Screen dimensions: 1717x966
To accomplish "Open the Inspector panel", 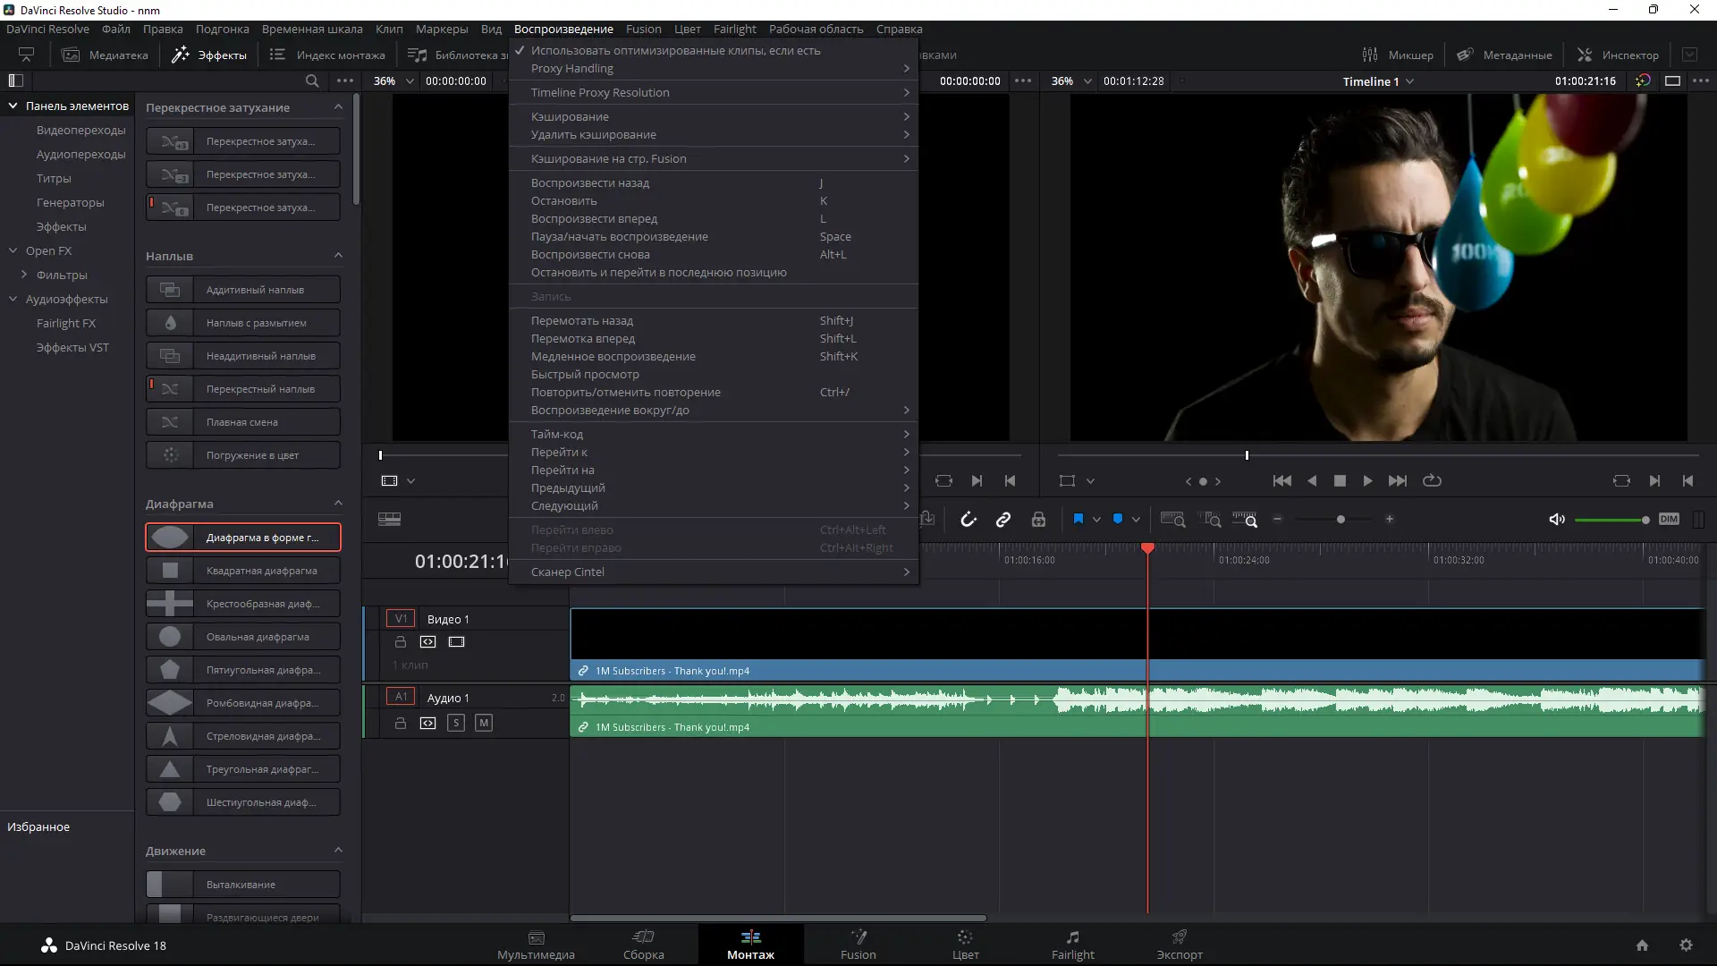I will 1618,55.
